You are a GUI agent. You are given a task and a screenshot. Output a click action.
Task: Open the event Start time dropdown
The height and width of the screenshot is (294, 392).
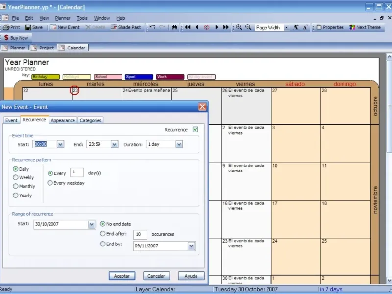coord(60,144)
